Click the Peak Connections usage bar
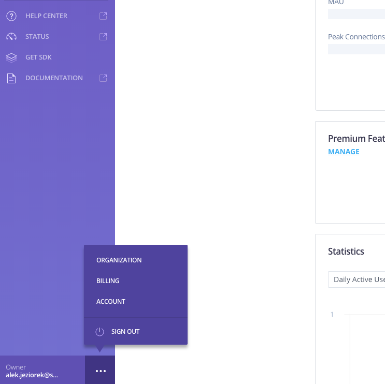385x384 pixels. [x=357, y=49]
